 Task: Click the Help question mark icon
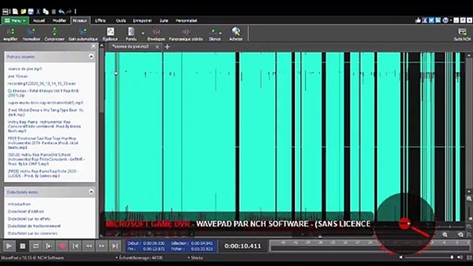pos(446,20)
